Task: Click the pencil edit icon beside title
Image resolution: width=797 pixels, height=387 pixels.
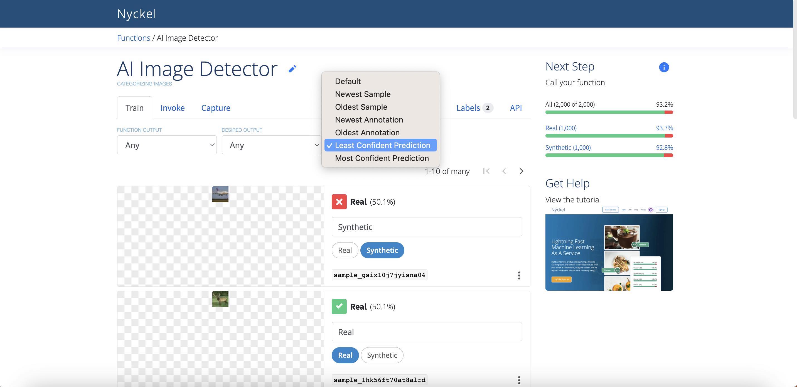Action: coord(292,69)
